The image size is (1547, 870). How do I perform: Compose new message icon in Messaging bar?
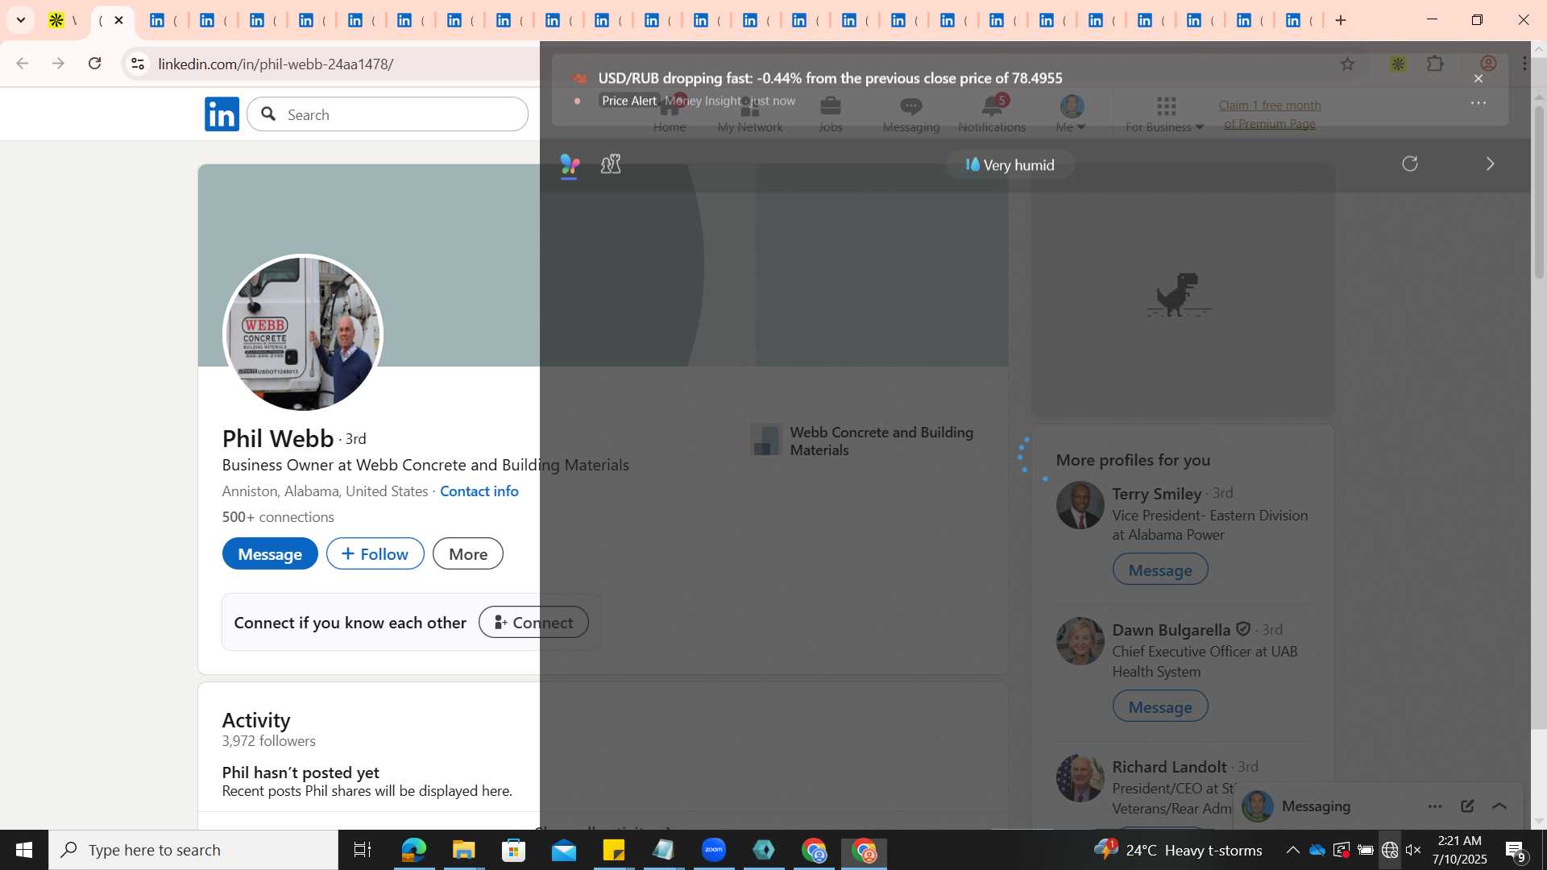tap(1467, 806)
